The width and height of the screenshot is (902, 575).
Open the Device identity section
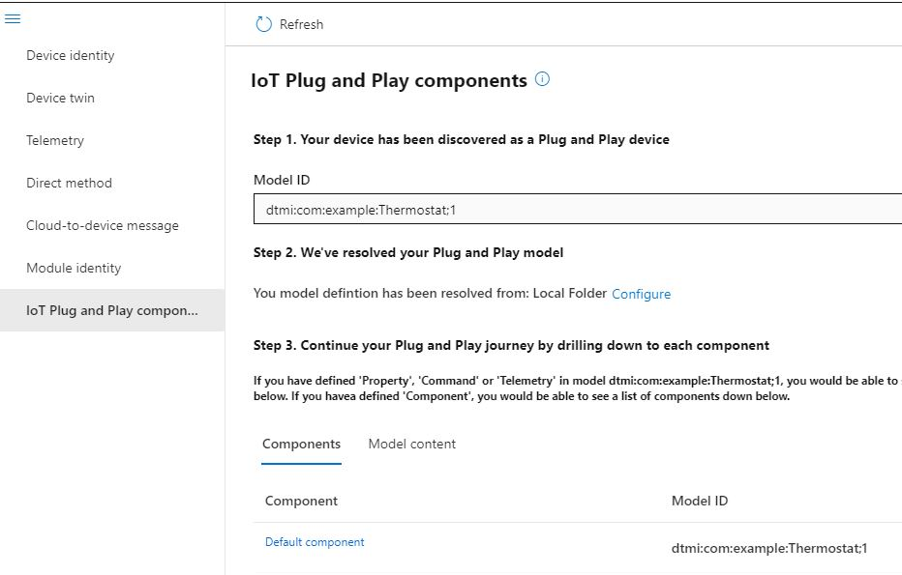[71, 55]
